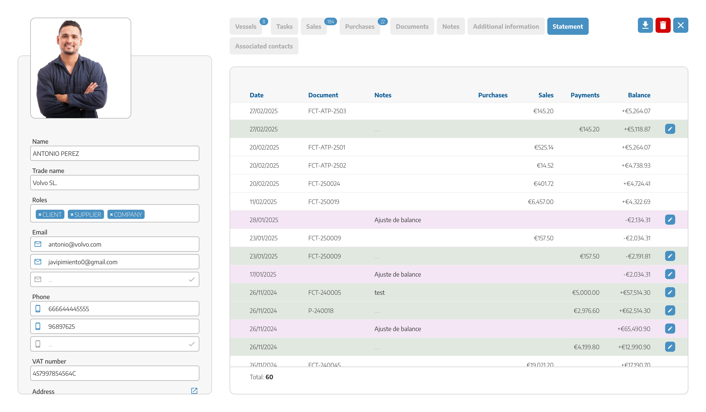Edit the 17/01/2025 Ajuste de balance row
Viewport: 706px width, 412px height.
670,274
